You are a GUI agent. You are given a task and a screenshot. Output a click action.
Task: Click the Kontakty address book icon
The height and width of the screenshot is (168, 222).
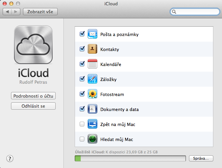pos(92,49)
